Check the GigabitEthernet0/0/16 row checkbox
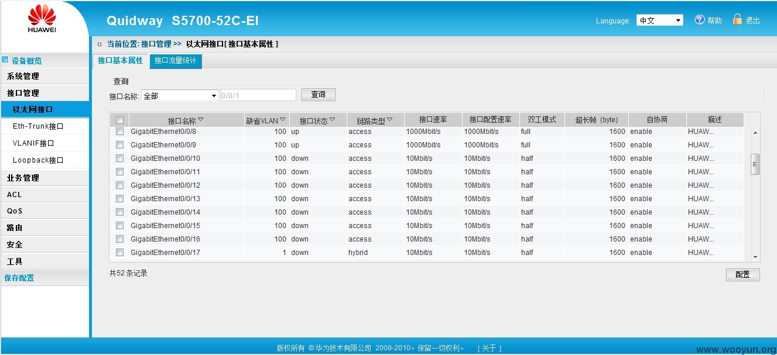This screenshot has width=777, height=355. coord(119,239)
